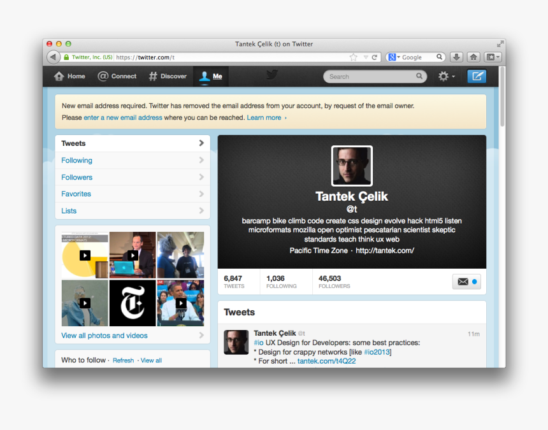
Task: Open View all in Who to follow
Action: [x=151, y=361]
